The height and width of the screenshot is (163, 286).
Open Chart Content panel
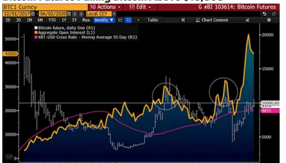pyautogui.click(x=212, y=20)
